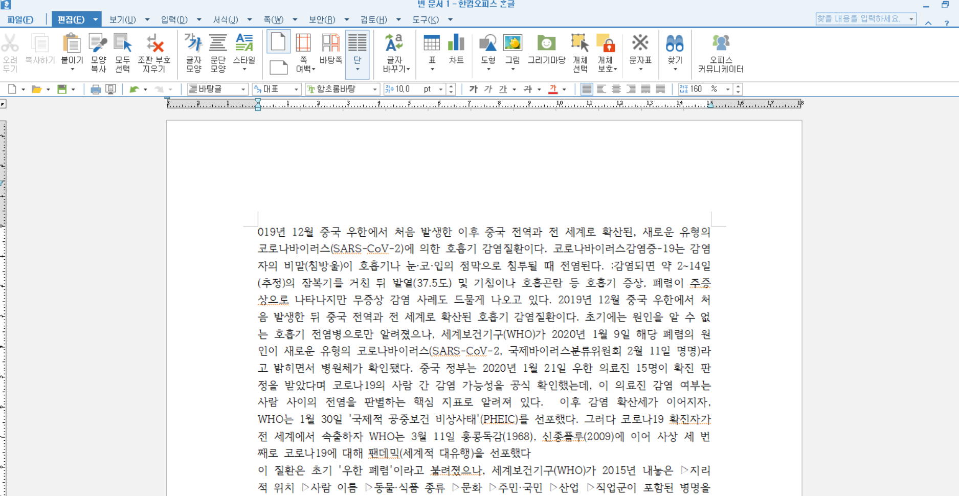Open Paragraph Shape (문단 모양) dialog
Viewport: 959px width, 496px height.
click(x=218, y=53)
